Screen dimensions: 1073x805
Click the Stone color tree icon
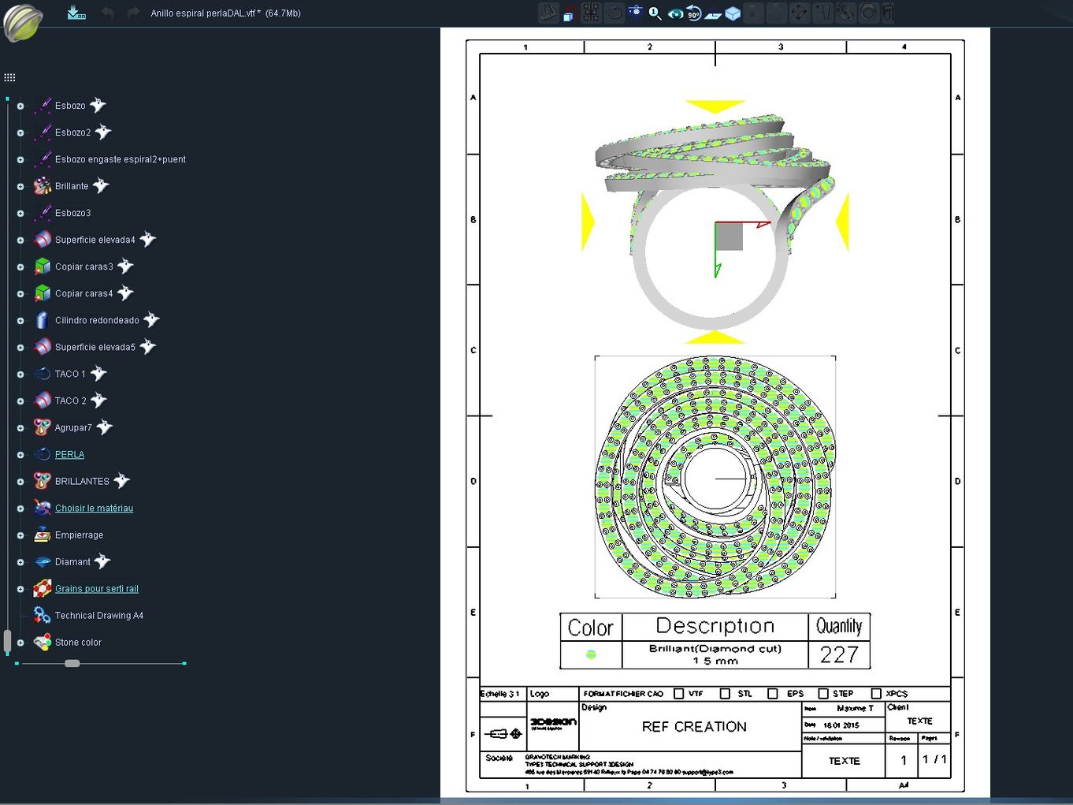43,643
